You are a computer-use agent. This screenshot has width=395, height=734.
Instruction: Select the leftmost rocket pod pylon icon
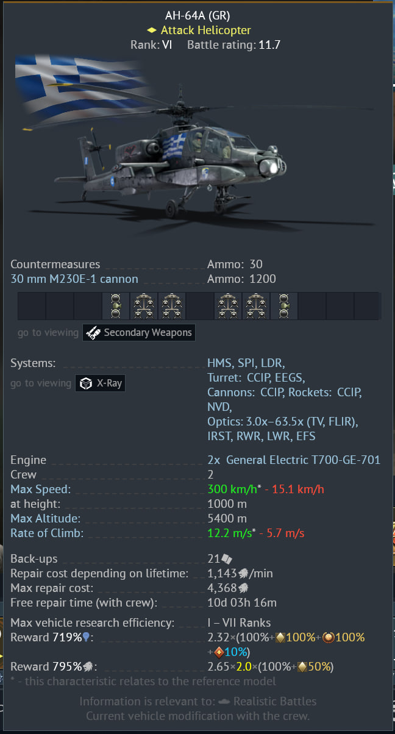click(x=116, y=306)
